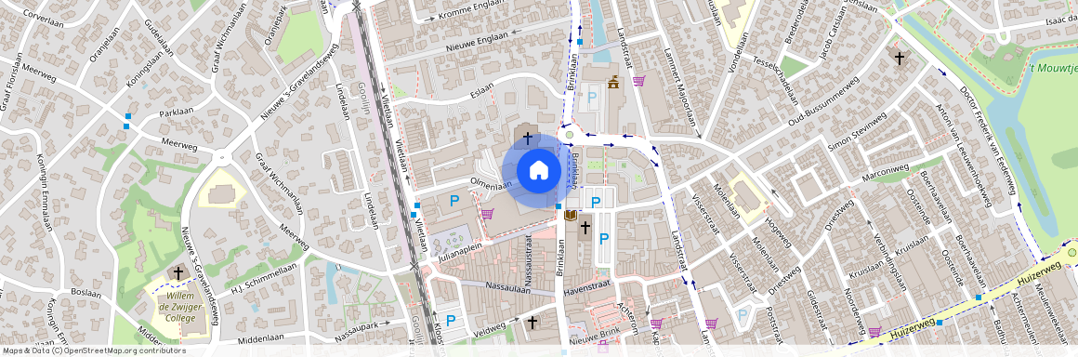Click the bus stop square near top of Brinklaan
This screenshot has width=1078, height=357.
click(580, 42)
